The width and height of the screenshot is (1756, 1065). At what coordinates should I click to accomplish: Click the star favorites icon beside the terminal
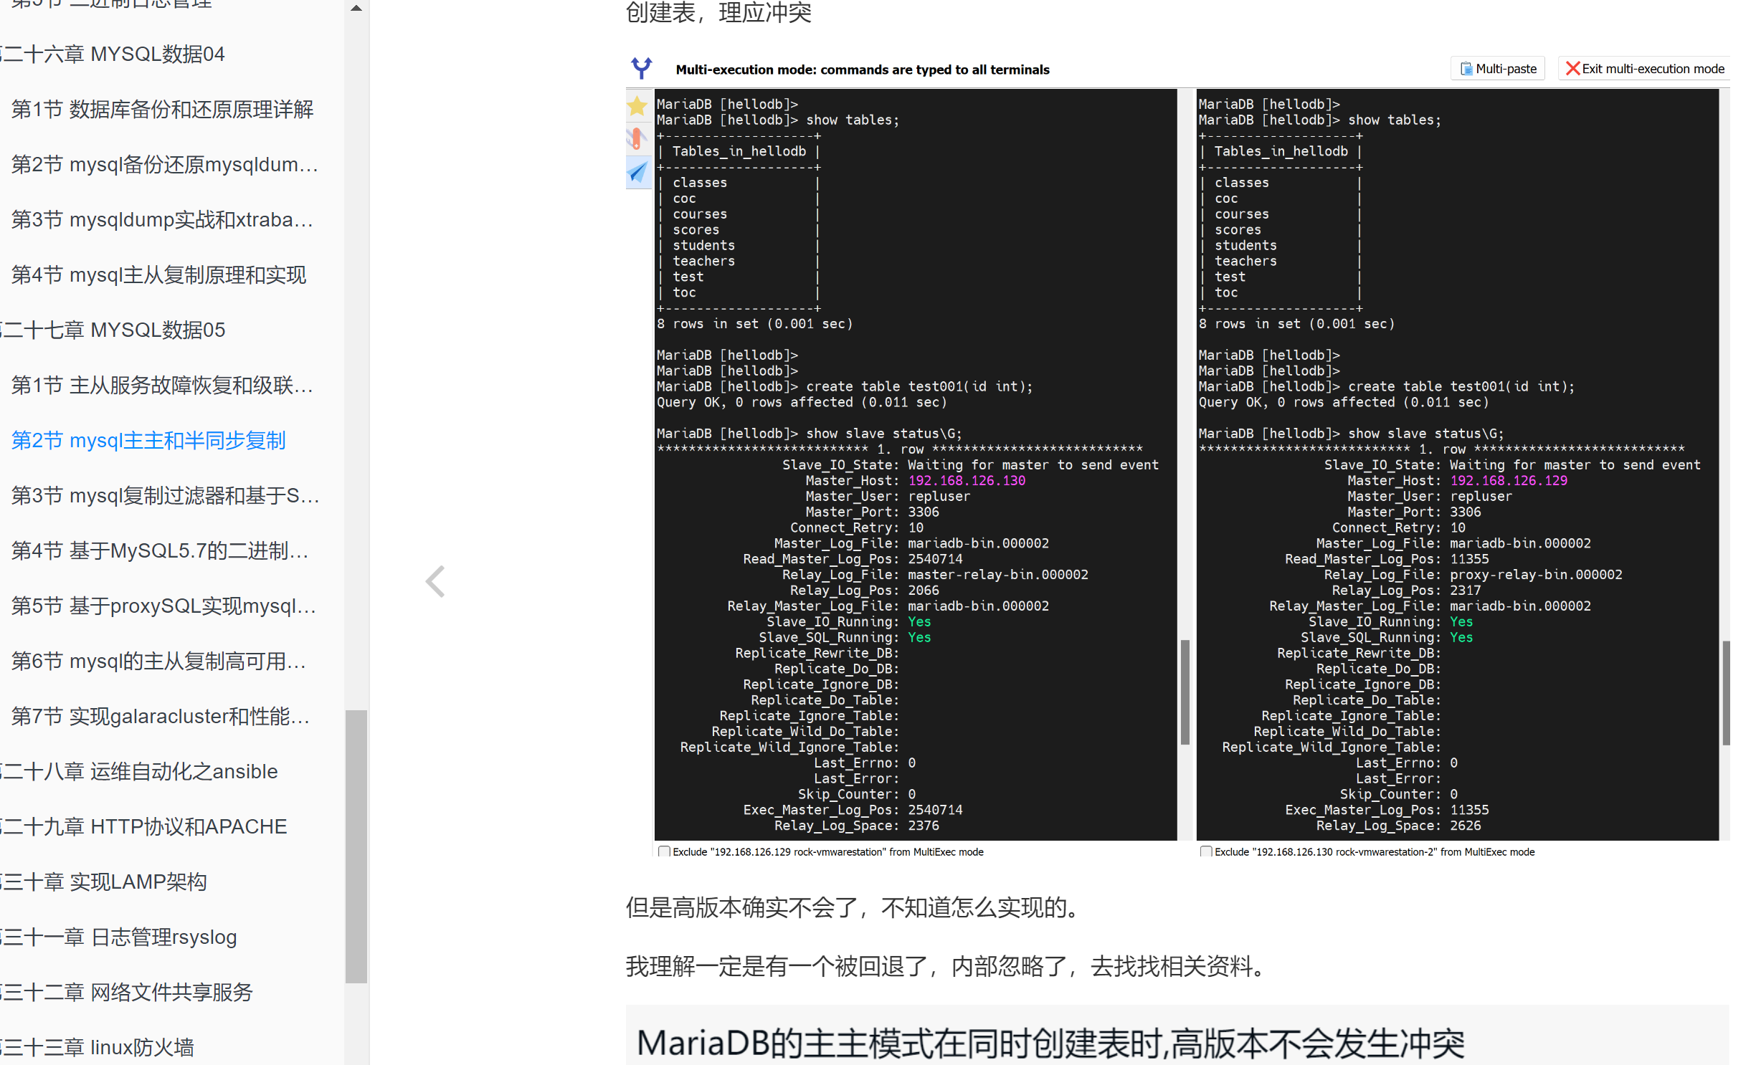click(637, 106)
